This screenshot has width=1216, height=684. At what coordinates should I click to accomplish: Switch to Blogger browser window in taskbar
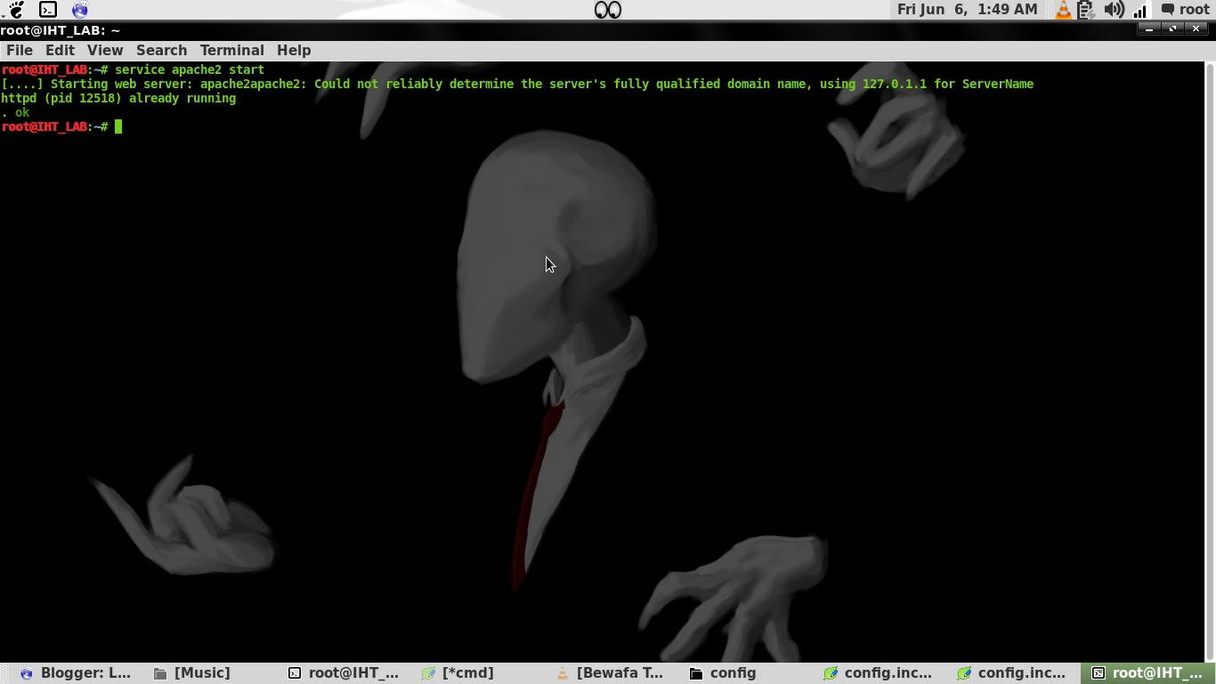[x=76, y=673]
